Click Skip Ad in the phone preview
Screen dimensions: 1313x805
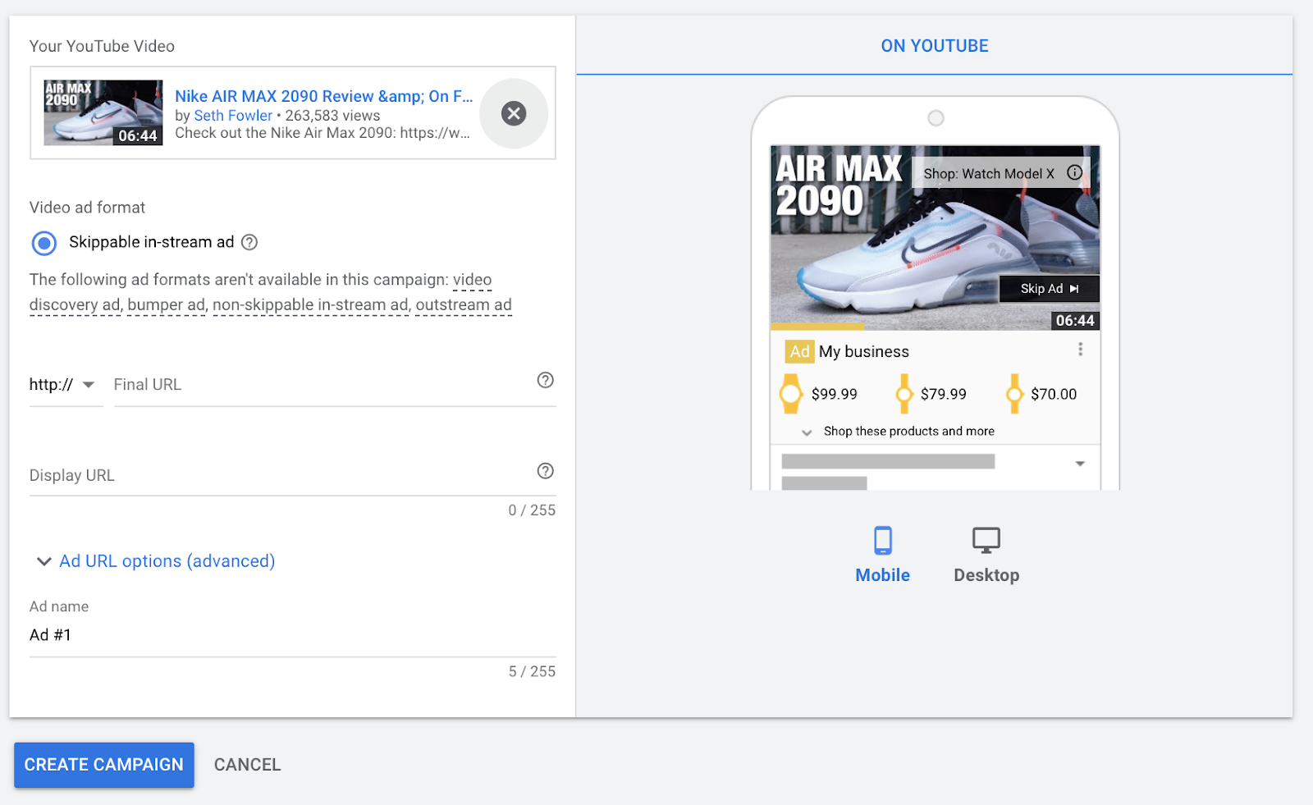1049,289
